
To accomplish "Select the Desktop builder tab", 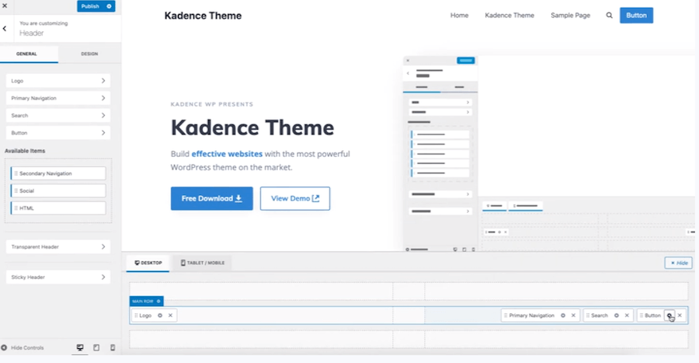I will pyautogui.click(x=148, y=263).
